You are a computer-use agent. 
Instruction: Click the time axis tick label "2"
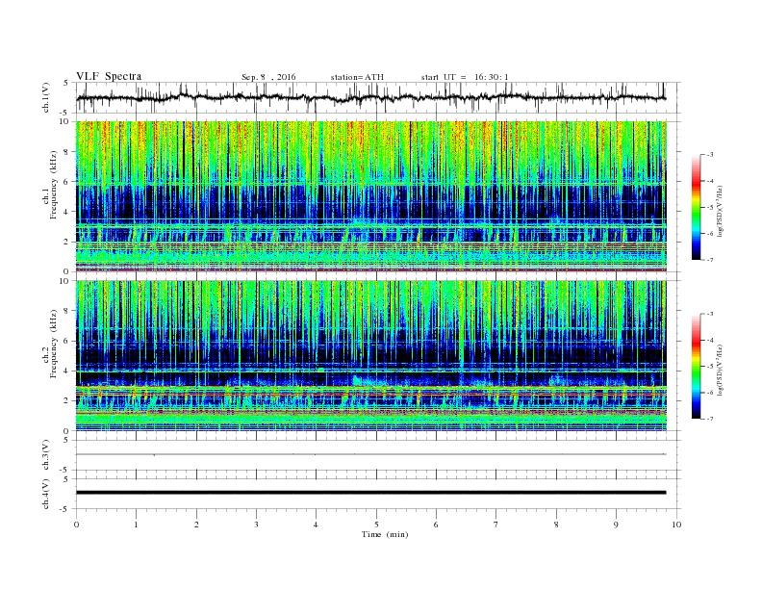(196, 525)
